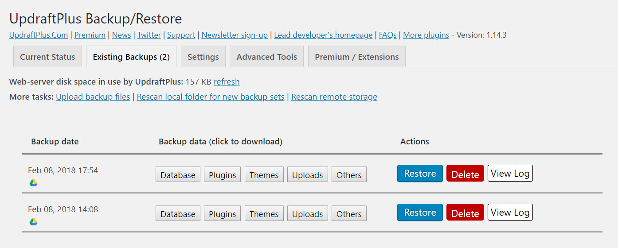Screen dimensions: 618x248
Task: Open the Settings tab
Action: pyautogui.click(x=203, y=57)
